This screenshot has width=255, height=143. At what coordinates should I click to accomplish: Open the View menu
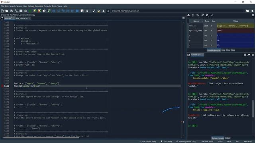tap(59, 6)
